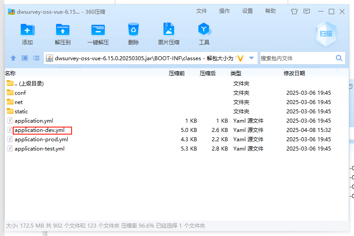Click the search magnifier icon

pyautogui.click(x=339, y=58)
